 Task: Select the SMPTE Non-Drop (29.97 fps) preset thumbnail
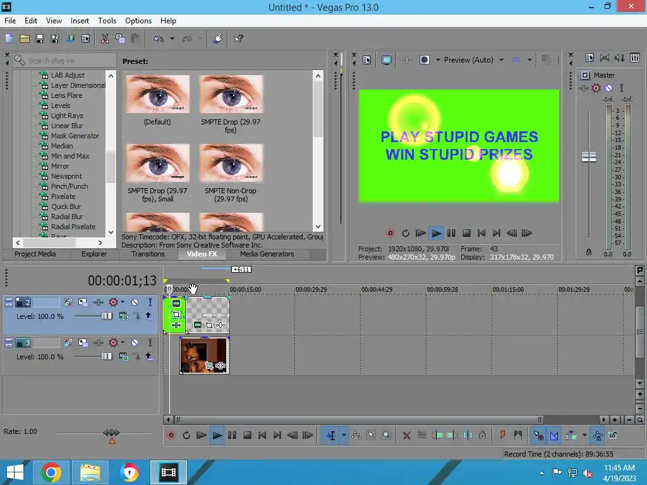pyautogui.click(x=231, y=164)
